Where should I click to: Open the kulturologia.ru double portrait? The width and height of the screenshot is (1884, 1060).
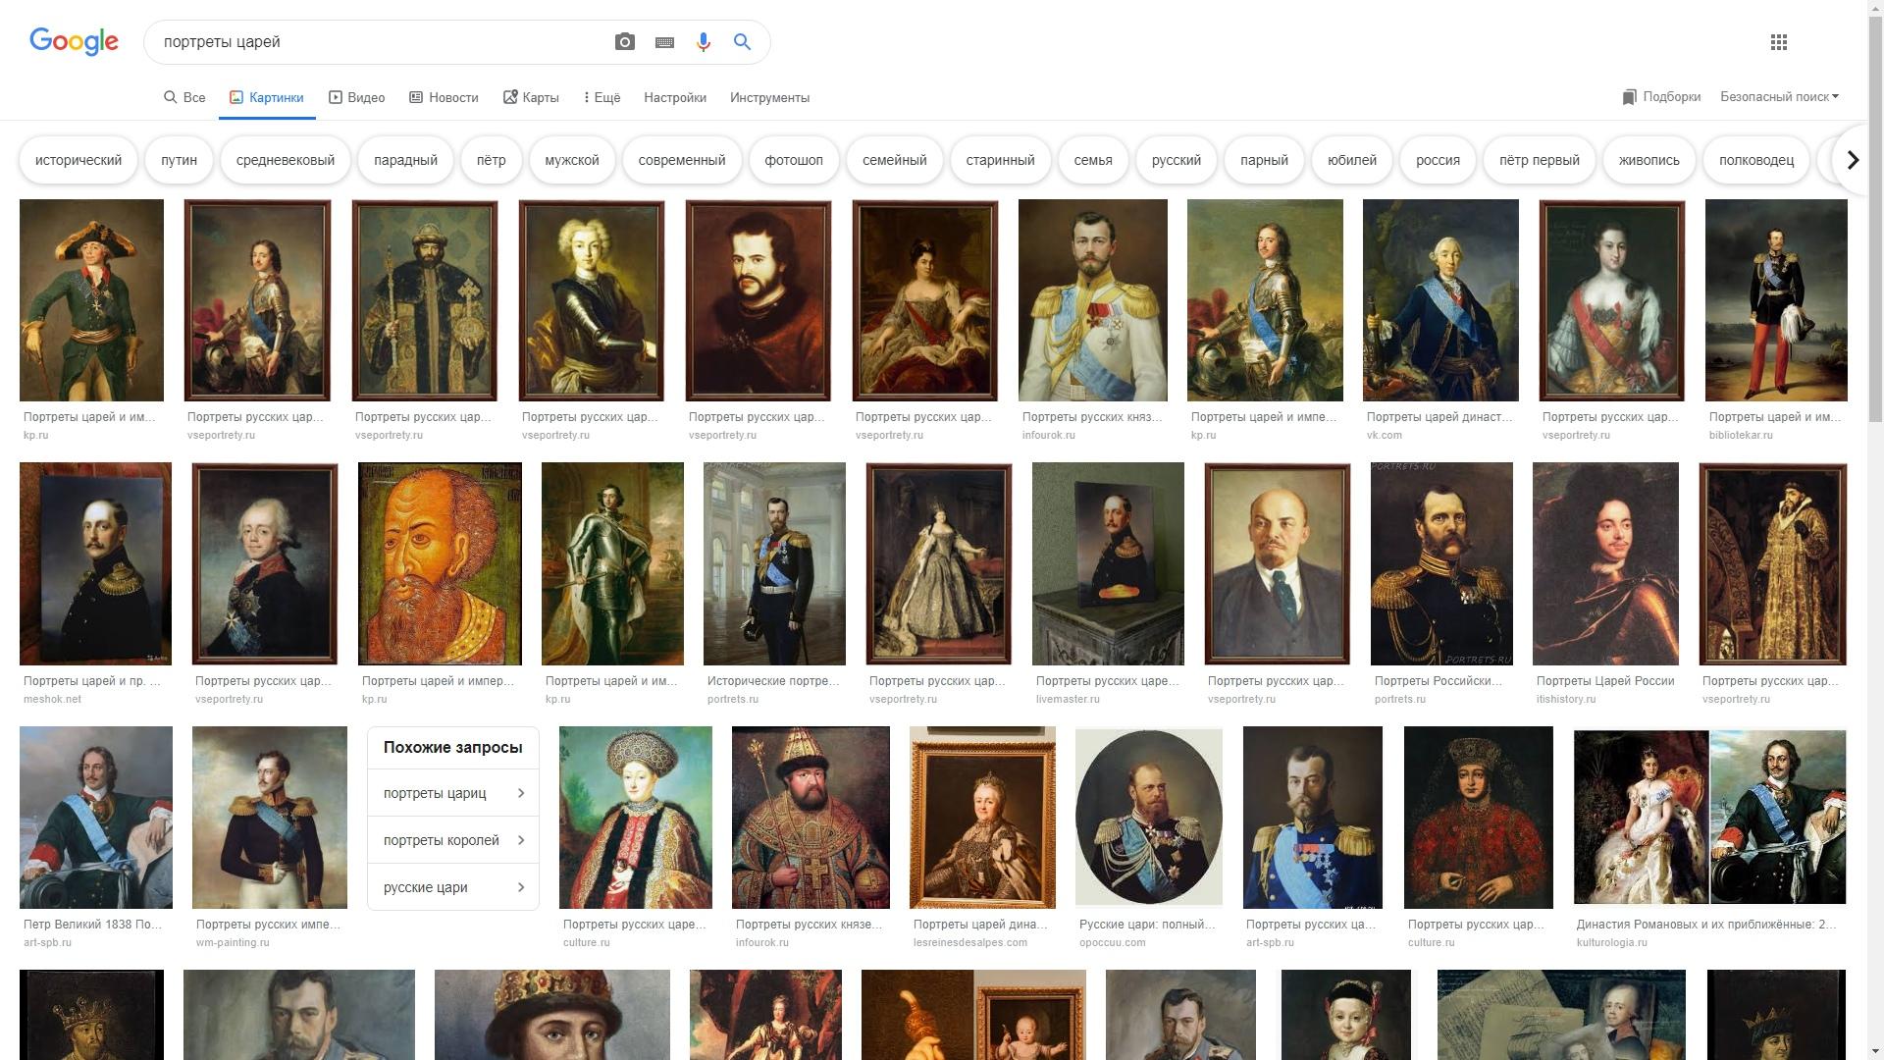click(1709, 817)
